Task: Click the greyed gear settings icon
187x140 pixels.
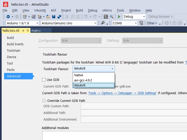Action: (167, 23)
